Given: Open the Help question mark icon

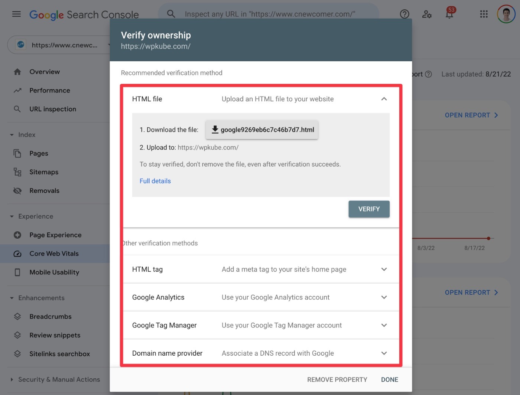Looking at the screenshot, I should pyautogui.click(x=404, y=14).
